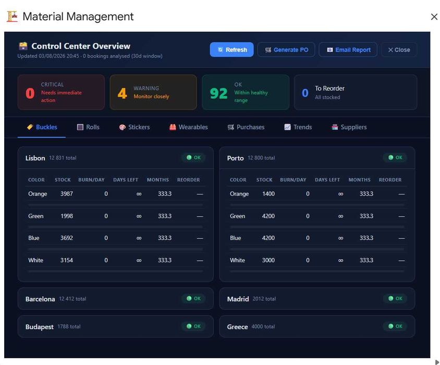Image resolution: width=440 pixels, height=365 pixels.
Task: Click the DAYS LEFT header in Porto table
Action: (327, 180)
